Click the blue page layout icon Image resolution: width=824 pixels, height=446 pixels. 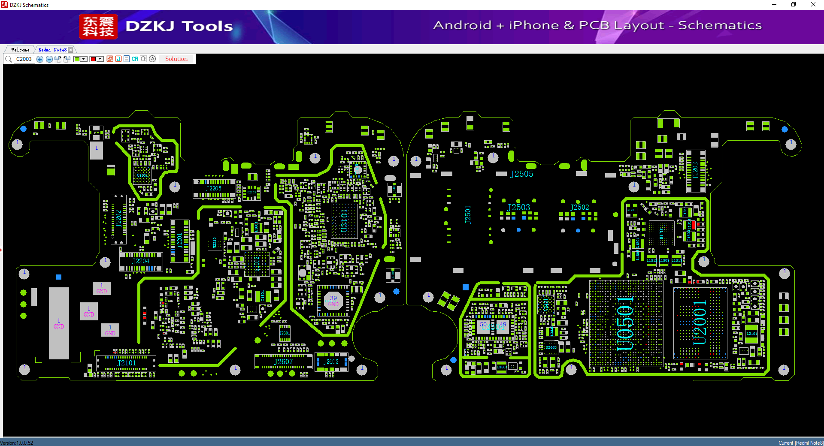pyautogui.click(x=127, y=59)
